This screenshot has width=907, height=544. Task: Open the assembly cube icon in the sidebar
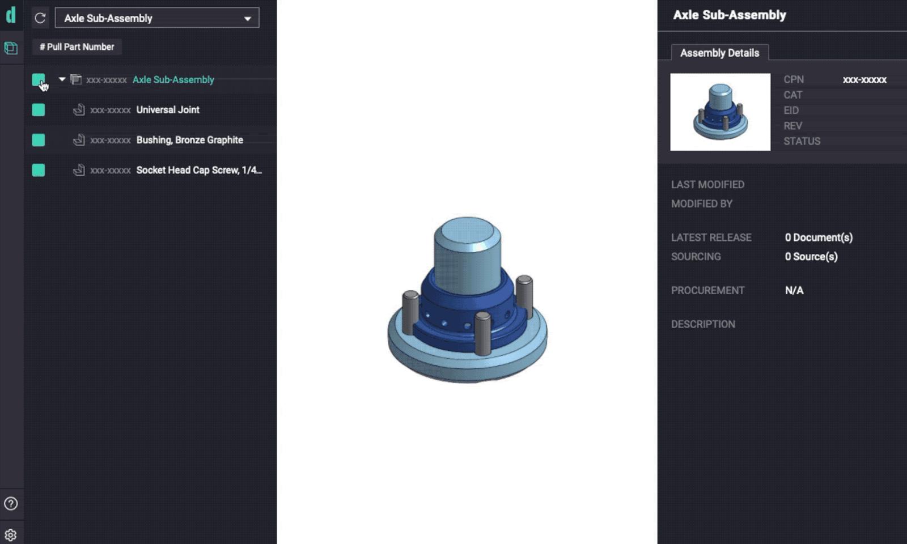11,48
